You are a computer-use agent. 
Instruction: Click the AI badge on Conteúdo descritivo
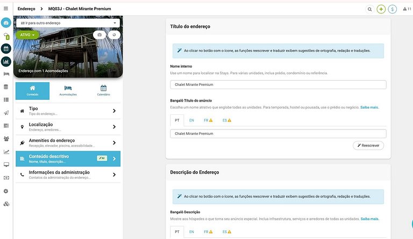pos(102,158)
